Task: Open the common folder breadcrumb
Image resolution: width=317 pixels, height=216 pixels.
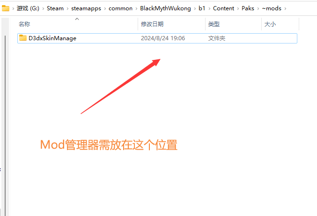Action: tap(121, 8)
